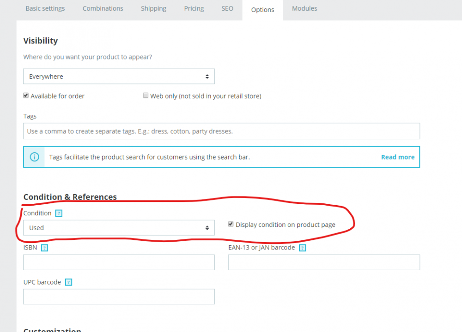Click the Condition help question-mark icon
This screenshot has width=462, height=332.
coord(59,213)
